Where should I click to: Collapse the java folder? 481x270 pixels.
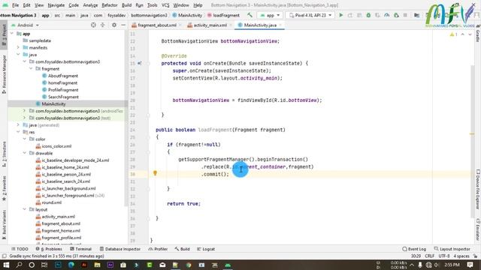click(18, 55)
